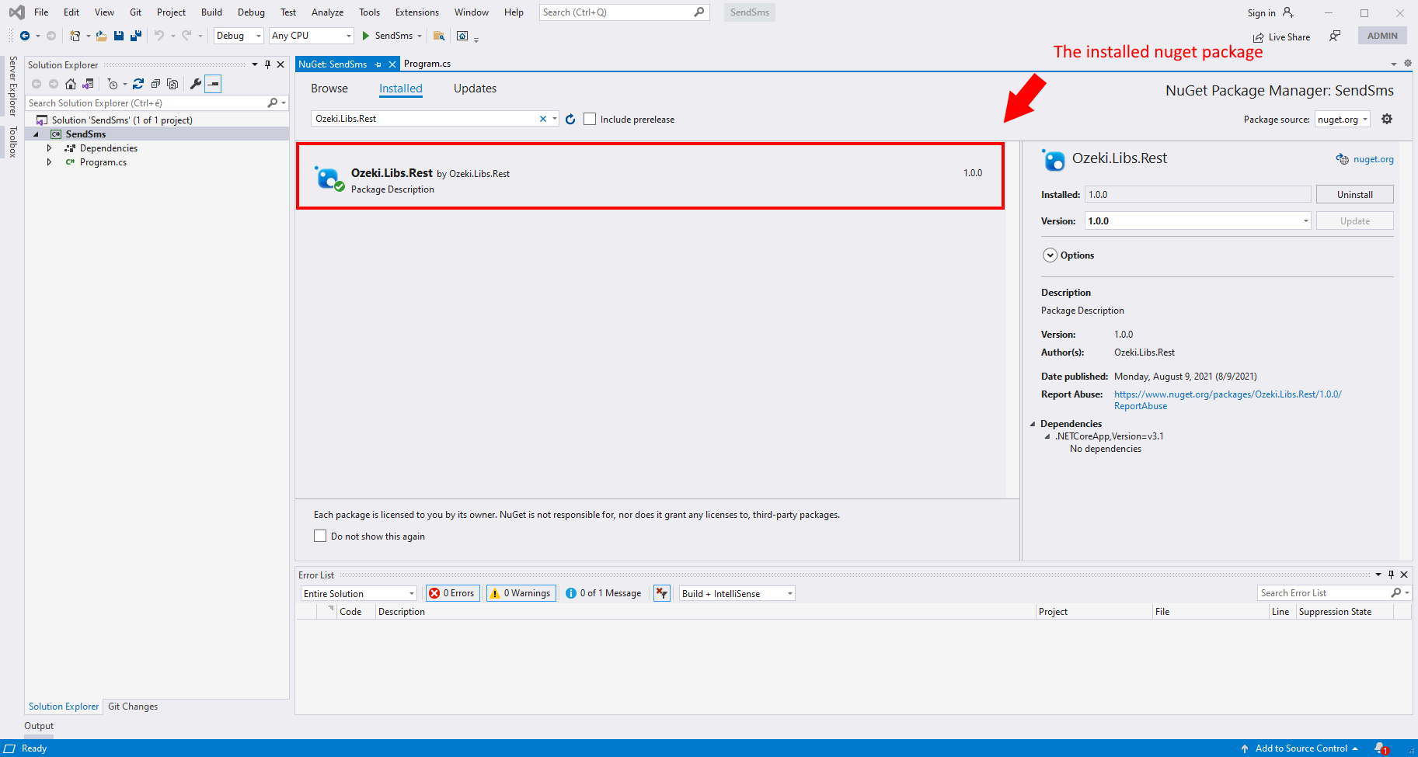Viewport: 1418px width, 757px height.
Task: Pin the Solution Explorer panel
Action: (267, 64)
